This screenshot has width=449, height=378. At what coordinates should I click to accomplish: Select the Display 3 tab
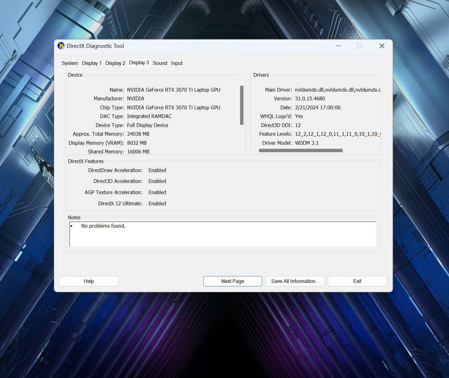[139, 62]
